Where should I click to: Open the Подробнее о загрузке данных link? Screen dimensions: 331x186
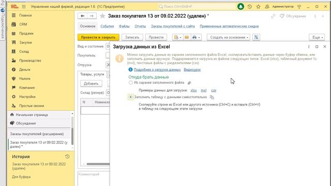157,70
